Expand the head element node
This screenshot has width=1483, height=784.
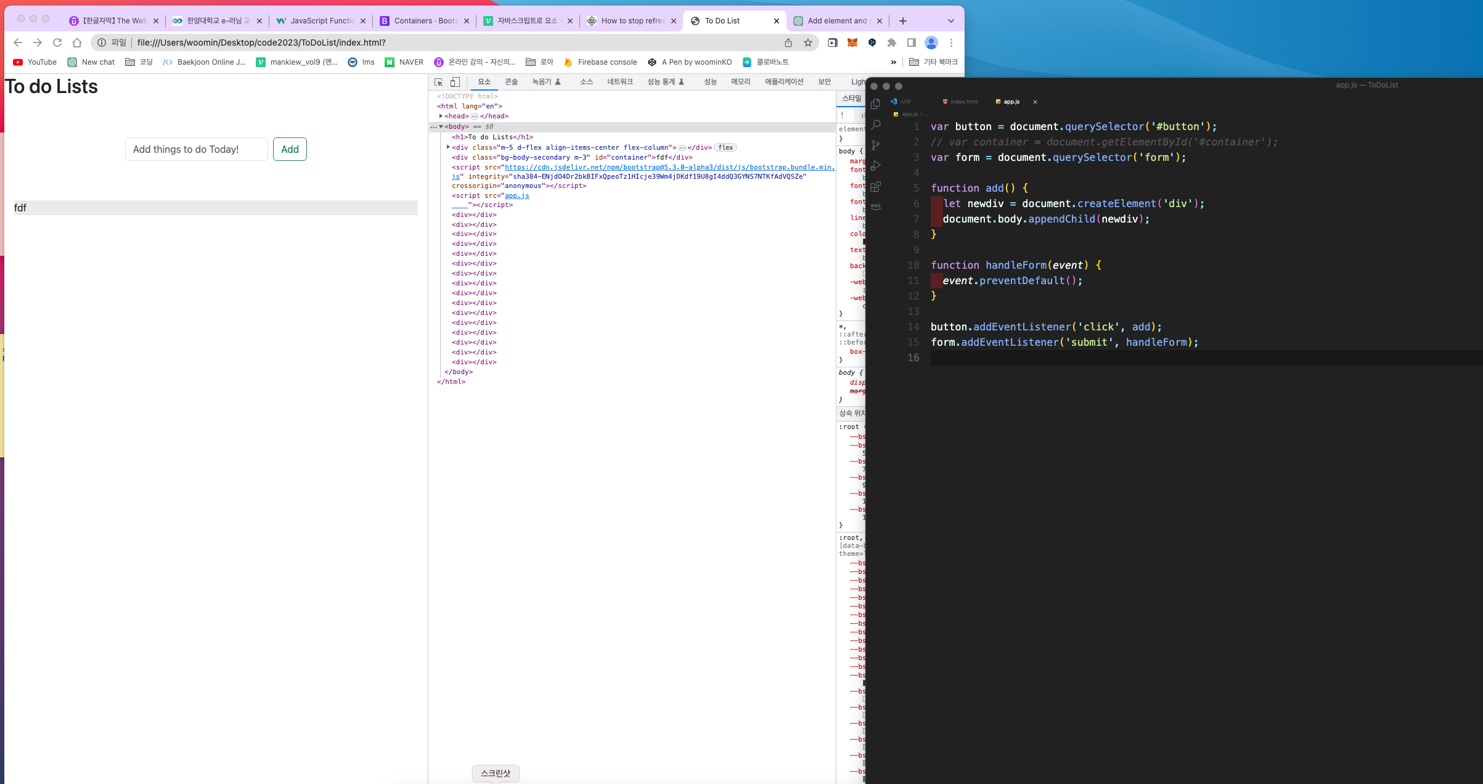(441, 116)
